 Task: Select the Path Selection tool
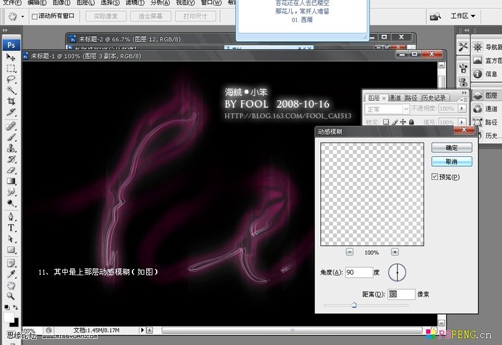(x=11, y=239)
